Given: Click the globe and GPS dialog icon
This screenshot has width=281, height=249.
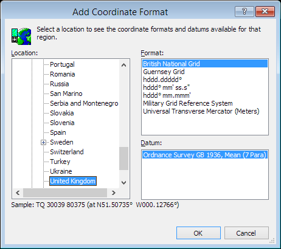Looking at the screenshot, I should pos(21,36).
